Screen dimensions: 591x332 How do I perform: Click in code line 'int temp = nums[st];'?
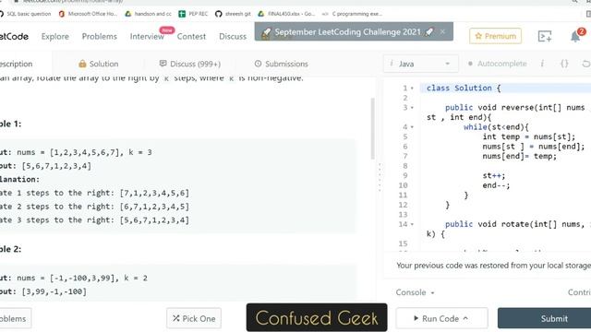529,136
